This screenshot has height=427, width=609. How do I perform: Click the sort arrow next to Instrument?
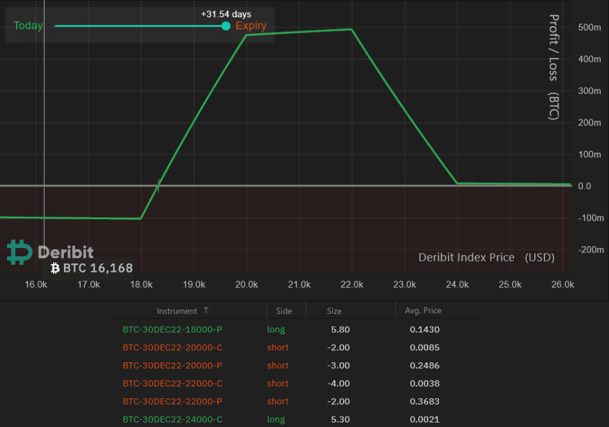coord(206,310)
